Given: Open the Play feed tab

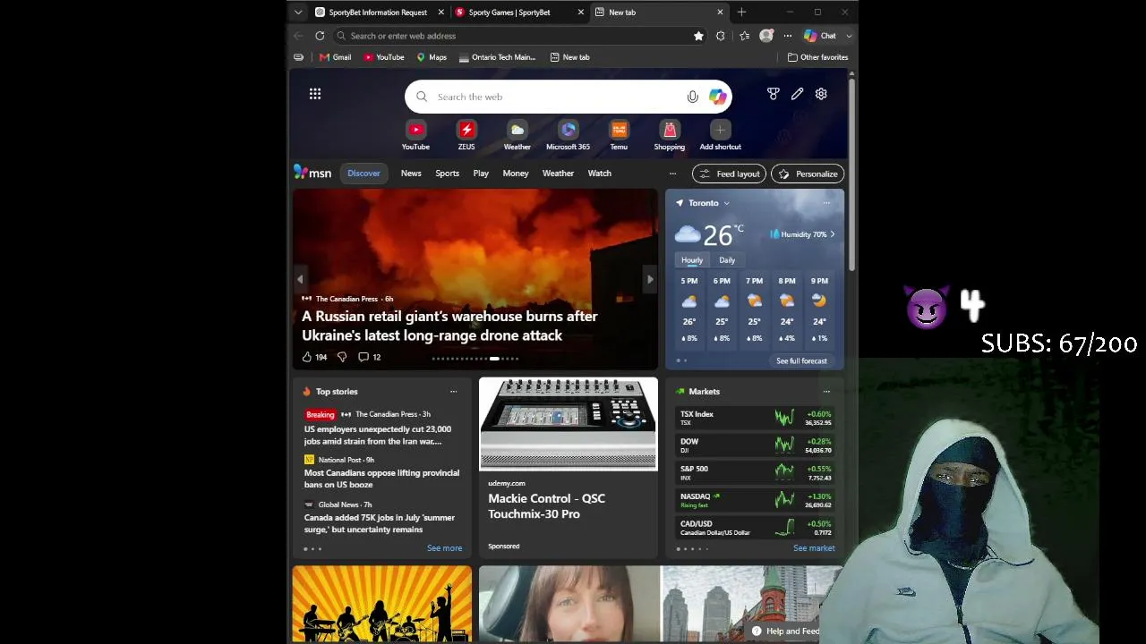Looking at the screenshot, I should [x=481, y=174].
